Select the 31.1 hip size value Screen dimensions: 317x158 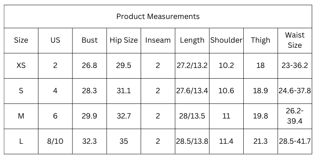(x=124, y=91)
